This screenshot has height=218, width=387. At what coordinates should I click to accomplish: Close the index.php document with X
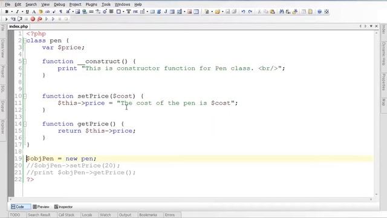click(376, 26)
